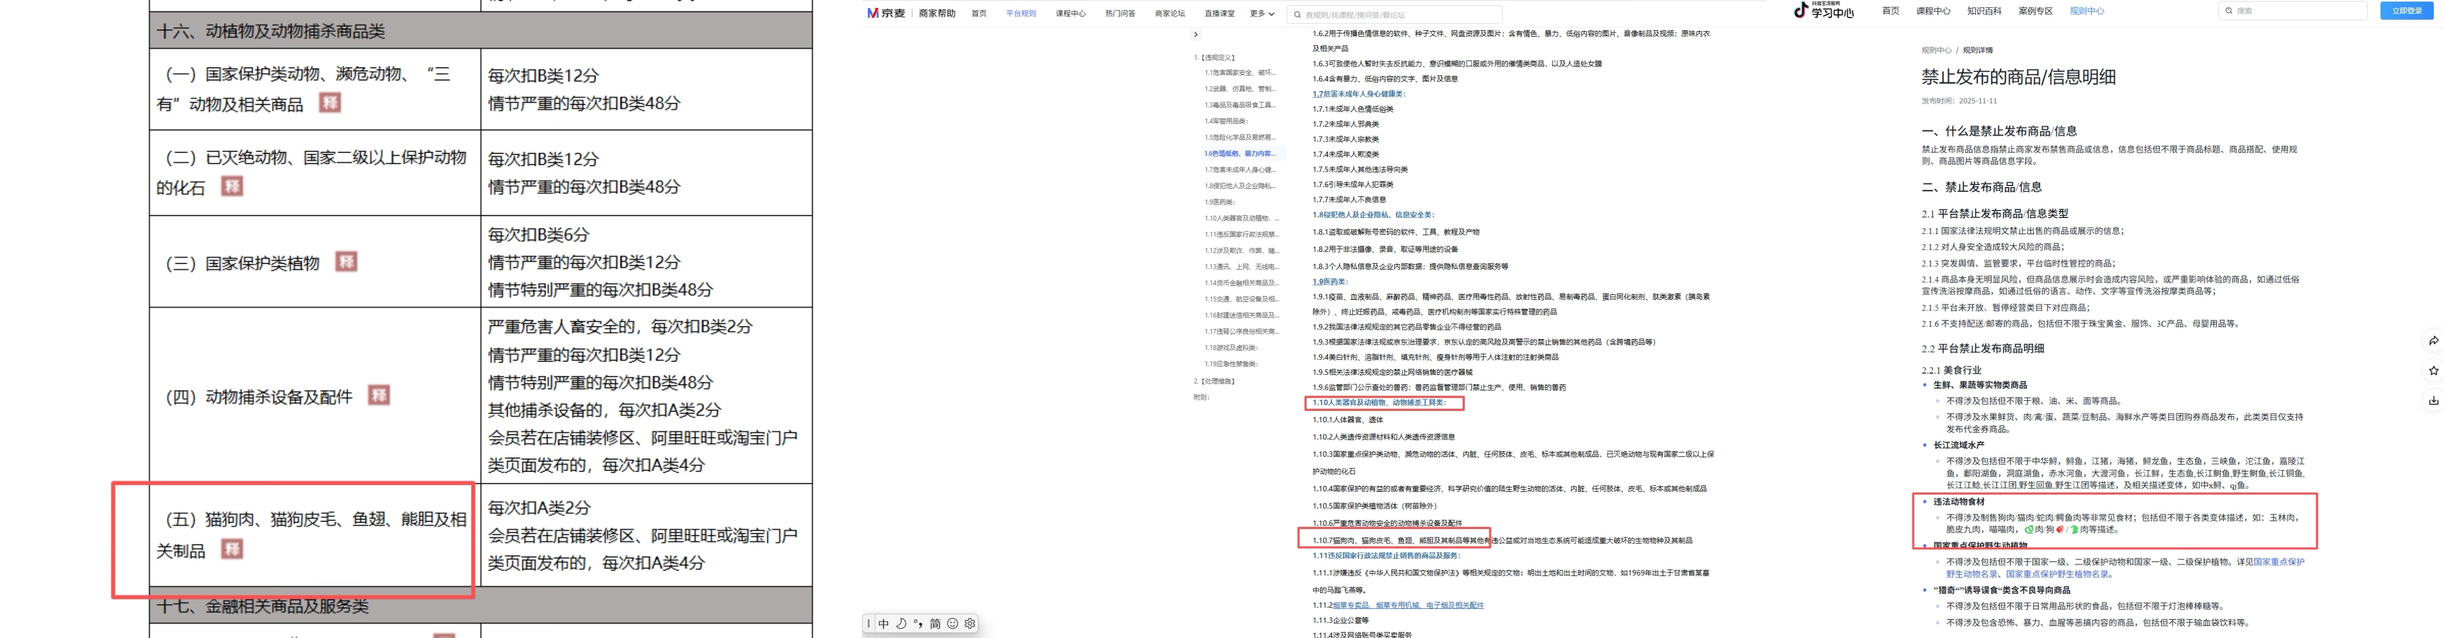Toggle 简 simplified/traditional character mode

pos(936,624)
